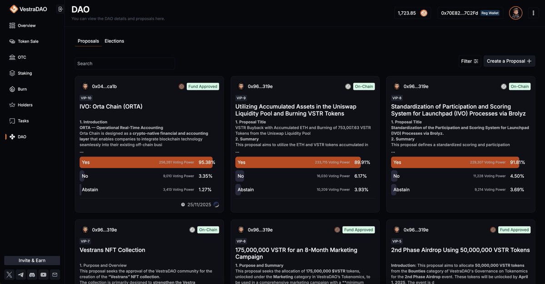Open the three-dot more menu
The width and height of the screenshot is (545, 284).
[533, 13]
